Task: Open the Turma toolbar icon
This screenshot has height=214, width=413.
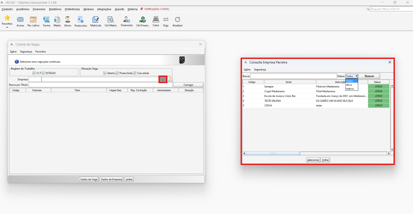Action: coord(46,20)
